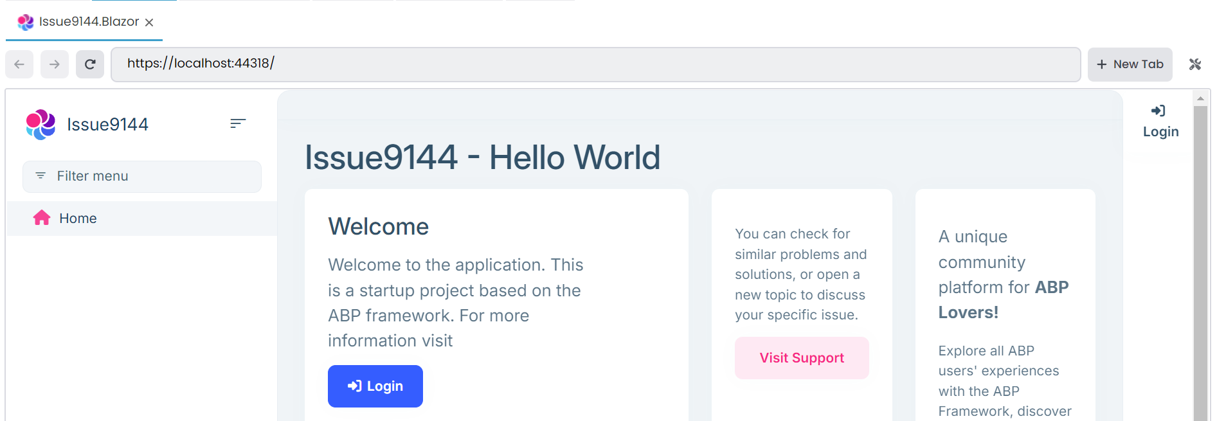Click the filter lines icon in sidebar
This screenshot has width=1217, height=421.
tap(41, 175)
